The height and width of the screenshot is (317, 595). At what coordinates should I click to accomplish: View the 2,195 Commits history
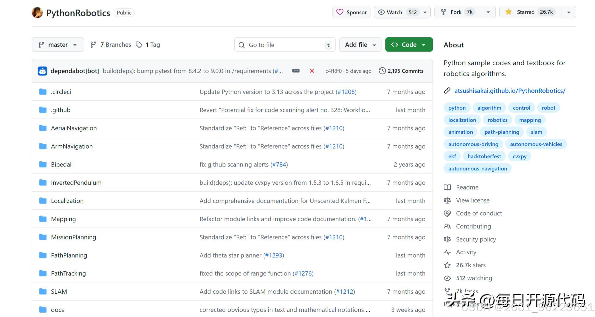pyautogui.click(x=401, y=71)
